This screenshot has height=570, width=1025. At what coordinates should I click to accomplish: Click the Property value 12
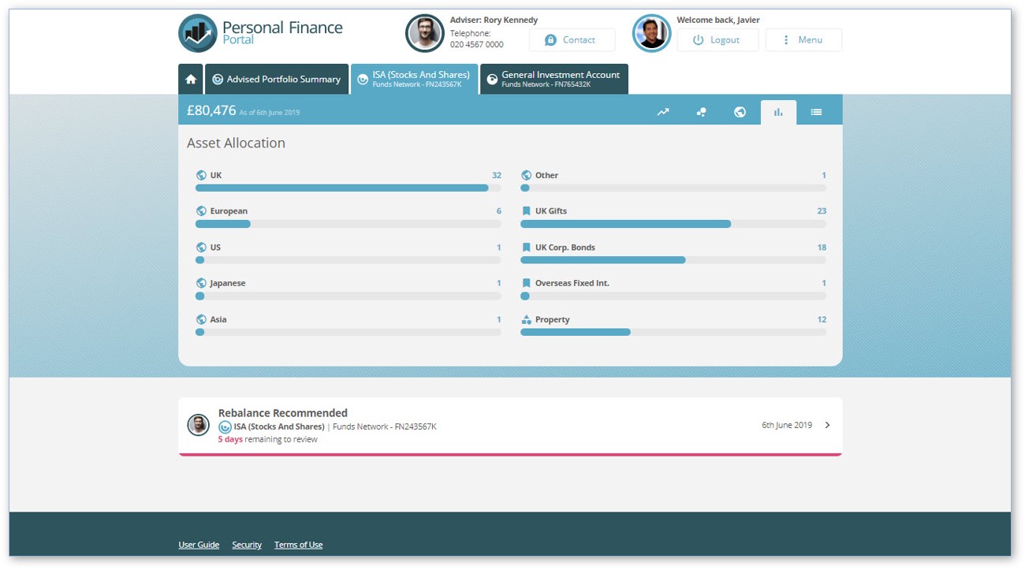point(822,319)
